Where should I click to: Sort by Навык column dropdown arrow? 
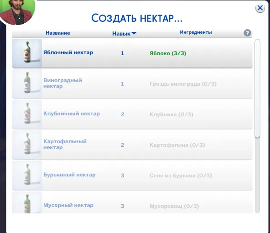(134, 33)
